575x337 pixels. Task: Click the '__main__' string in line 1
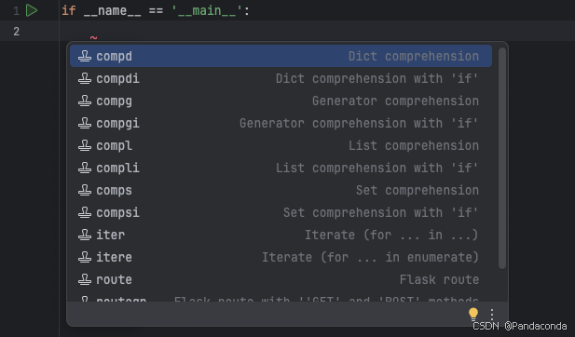pyautogui.click(x=207, y=10)
